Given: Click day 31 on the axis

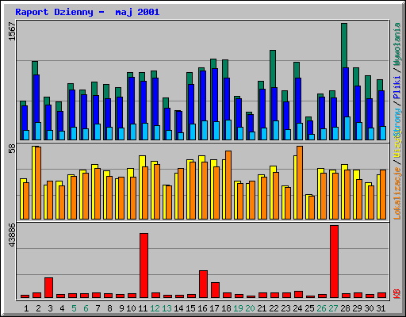Looking at the screenshot, I should tap(381, 308).
